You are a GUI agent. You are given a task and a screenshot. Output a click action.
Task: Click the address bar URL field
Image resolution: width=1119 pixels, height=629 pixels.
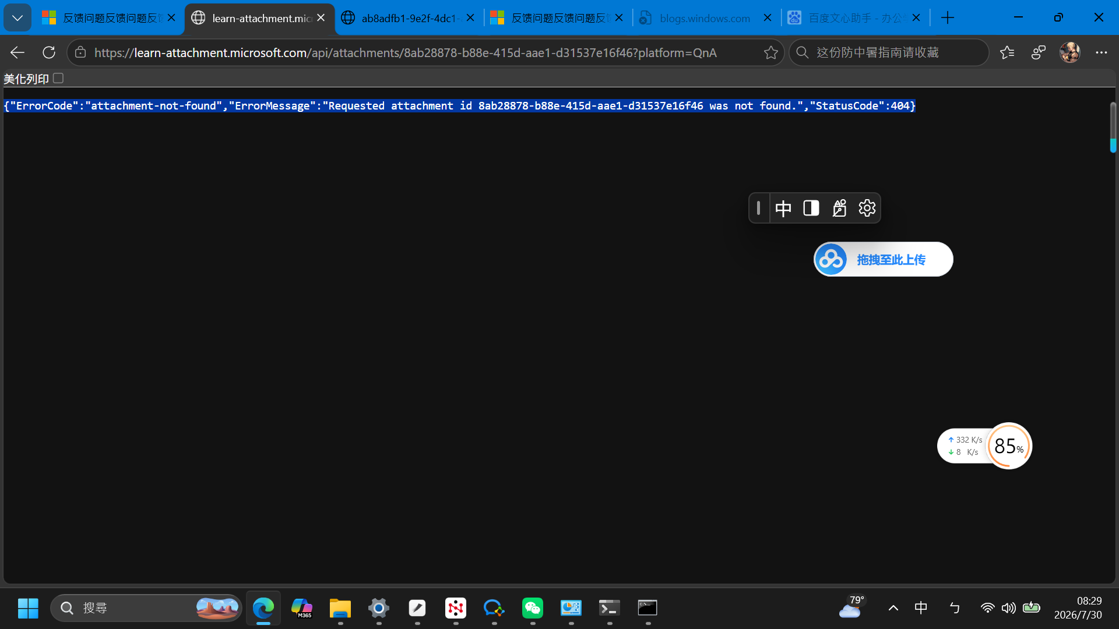pos(425,52)
